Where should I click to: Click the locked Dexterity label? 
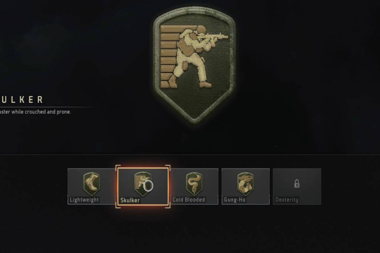coord(287,200)
